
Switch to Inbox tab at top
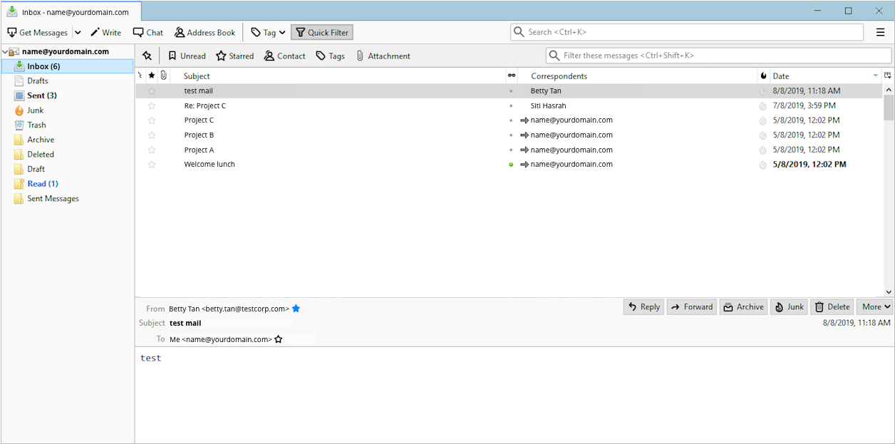71,12
